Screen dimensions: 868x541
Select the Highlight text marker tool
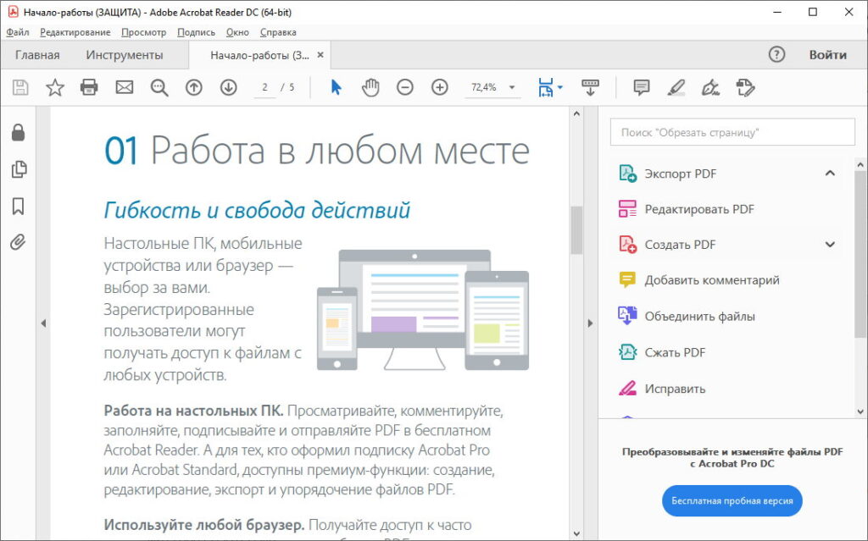[x=676, y=87]
